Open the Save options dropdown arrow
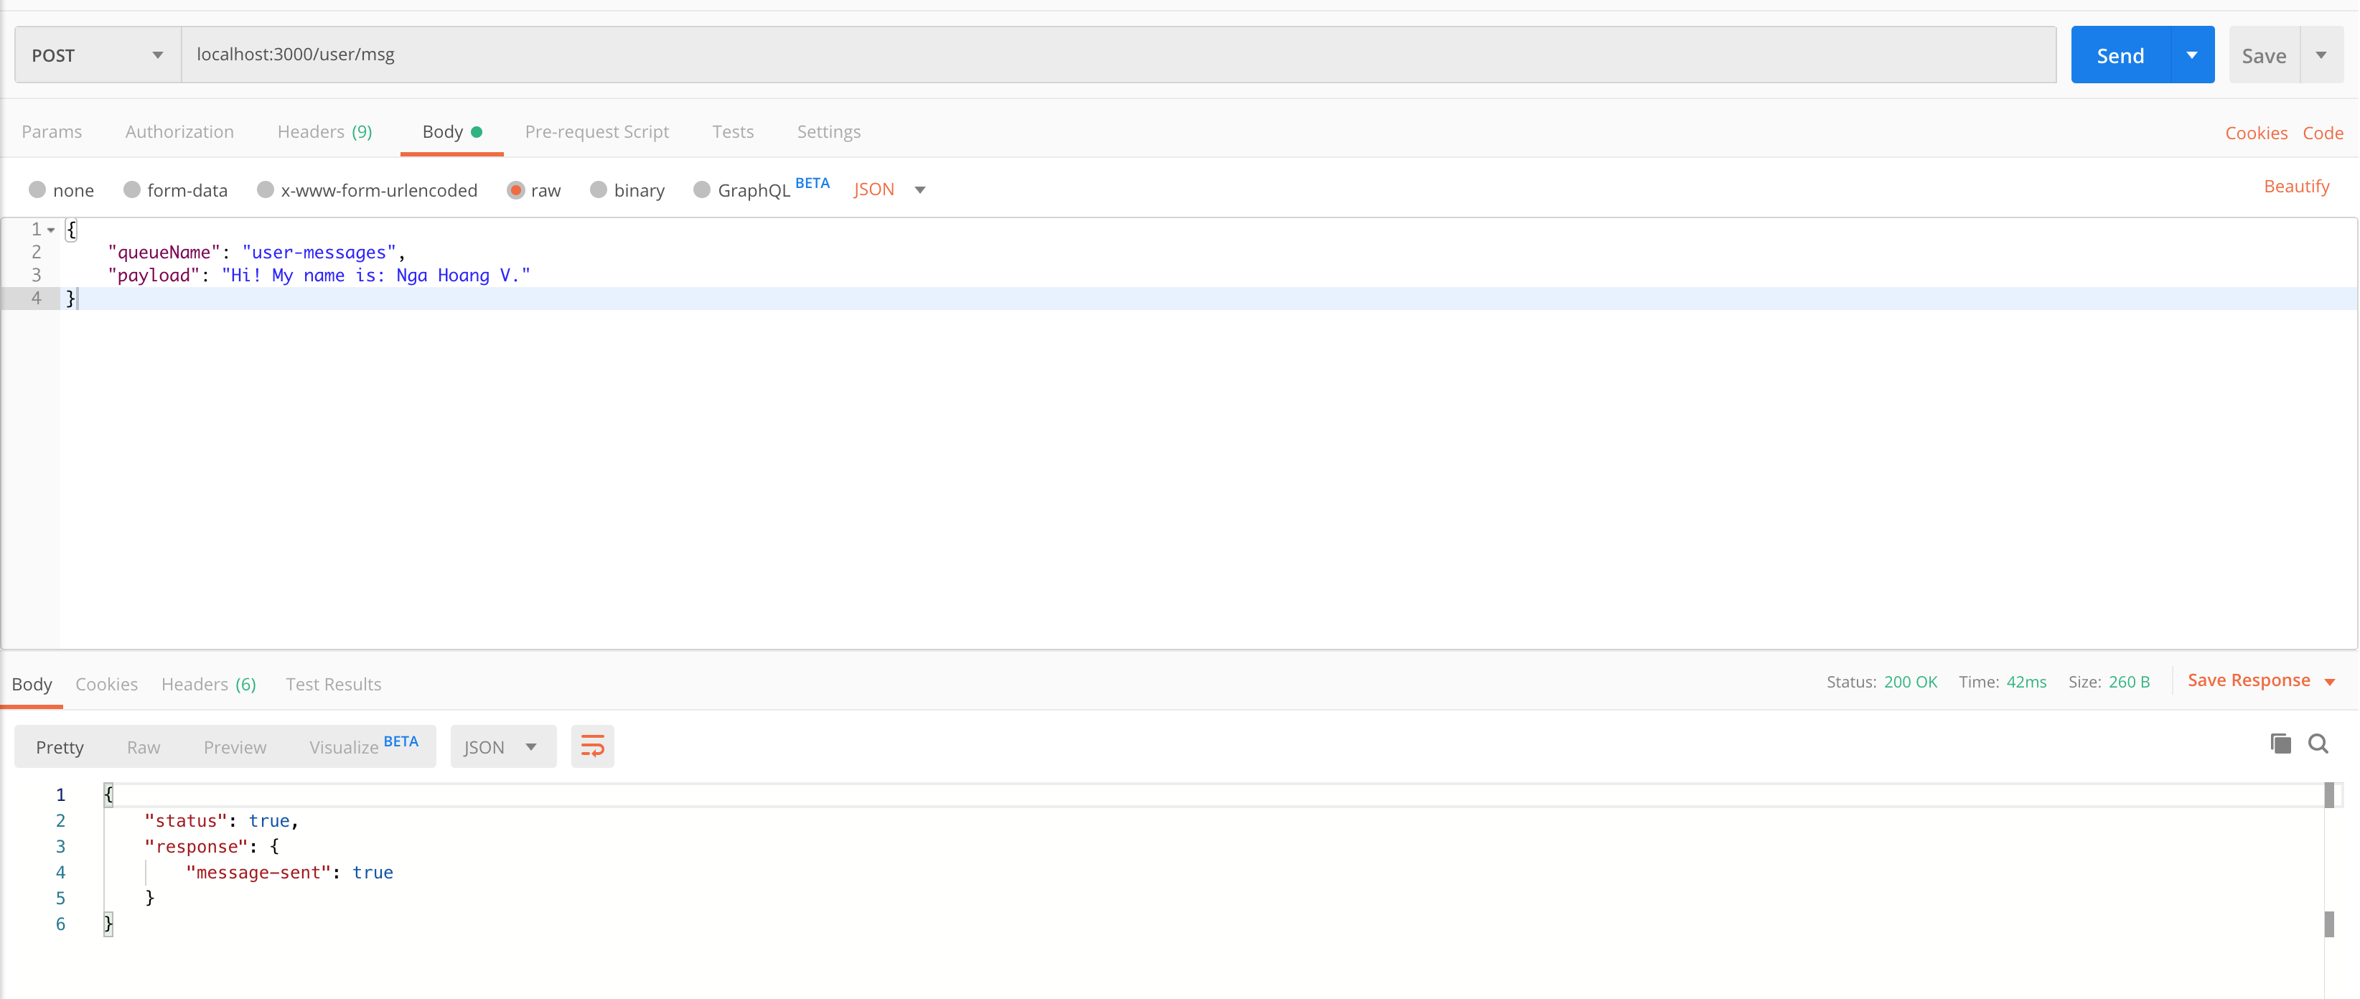The height and width of the screenshot is (999, 2360). pos(2321,55)
